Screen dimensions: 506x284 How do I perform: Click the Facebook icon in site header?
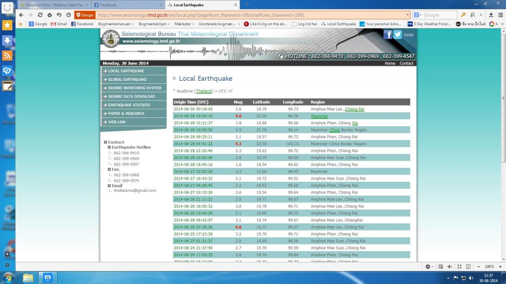(x=388, y=35)
